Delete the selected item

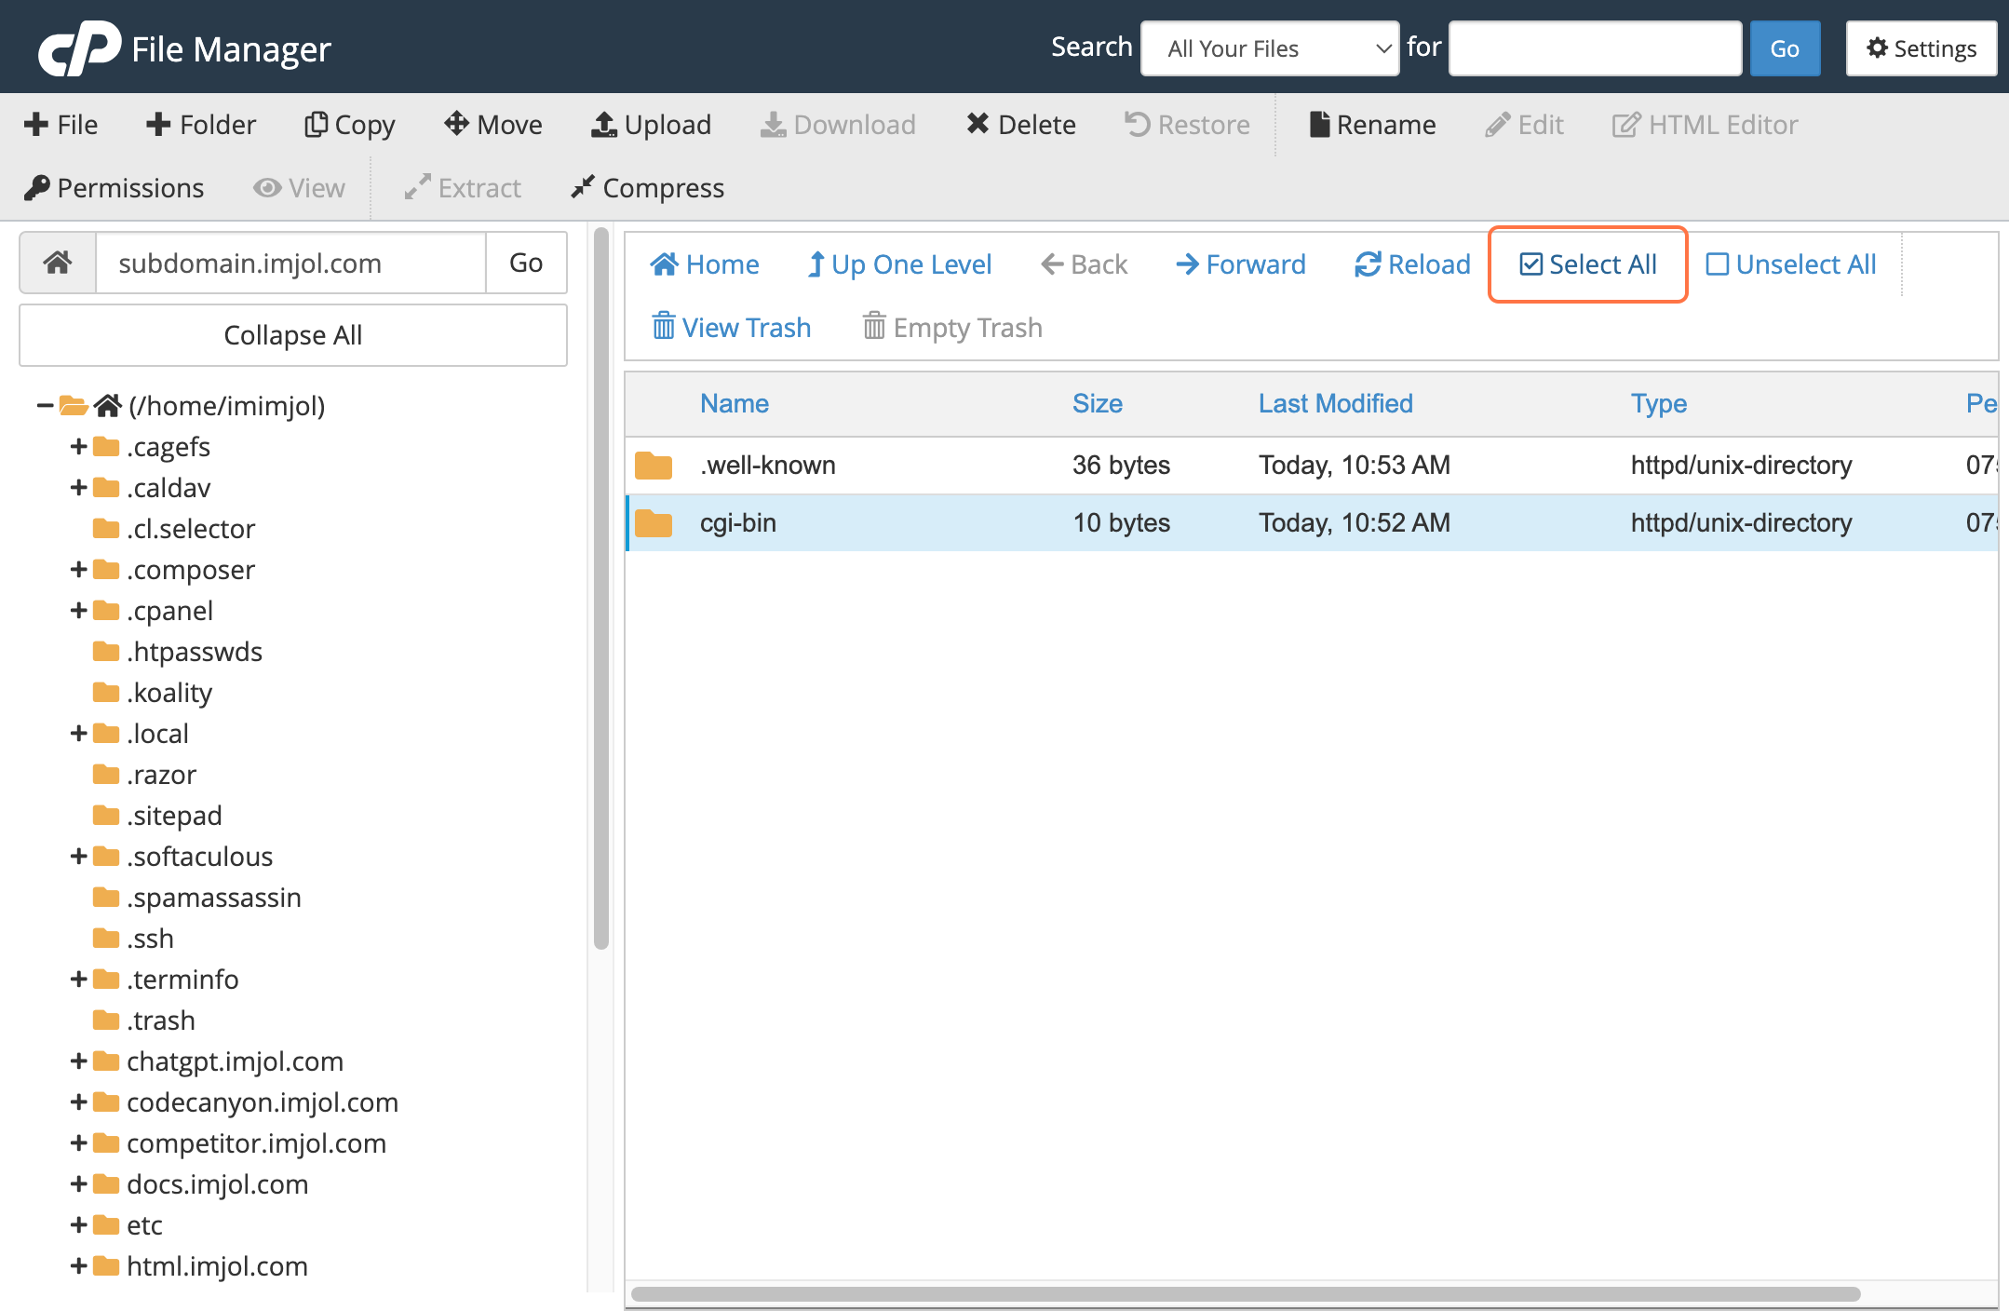point(1020,125)
